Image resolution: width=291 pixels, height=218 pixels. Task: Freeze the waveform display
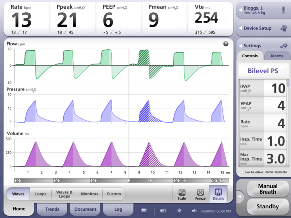coord(200,194)
